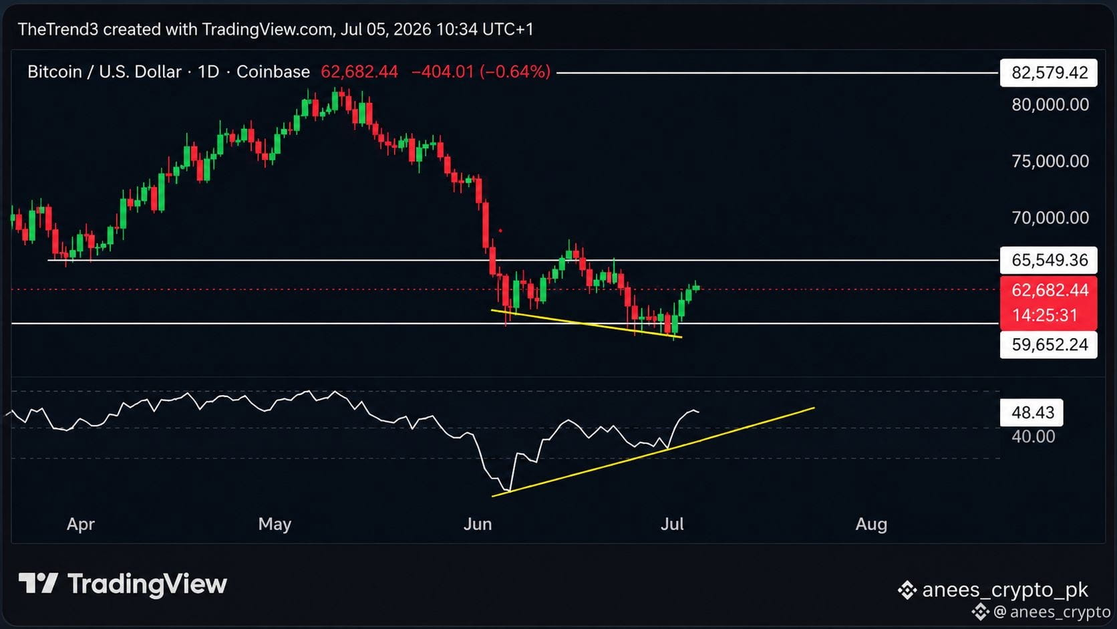Select the yellow trendline under the June price lows
Viewport: 1117px width, 629px height.
click(587, 324)
